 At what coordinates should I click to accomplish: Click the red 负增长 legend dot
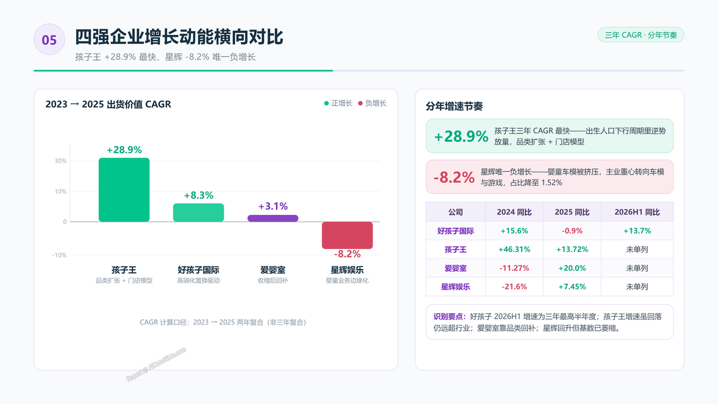click(361, 103)
